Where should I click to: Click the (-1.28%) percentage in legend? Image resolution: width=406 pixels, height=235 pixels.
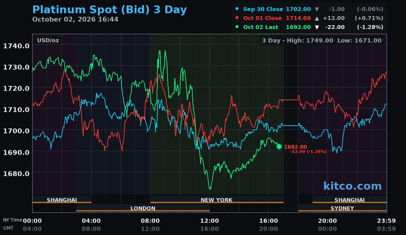(370, 27)
